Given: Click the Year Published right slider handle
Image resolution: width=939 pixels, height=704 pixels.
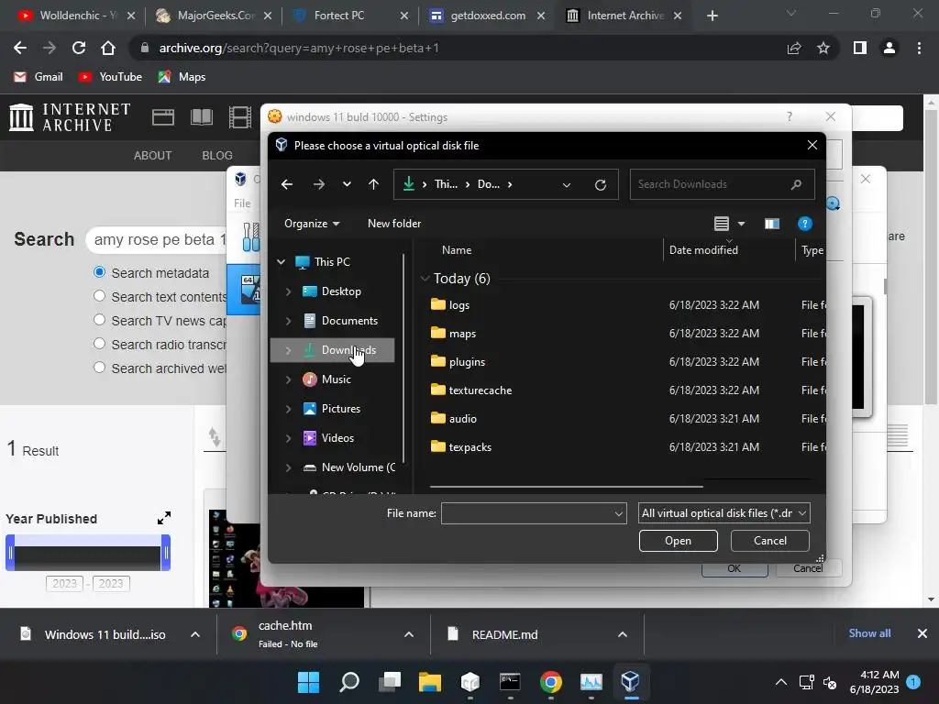Looking at the screenshot, I should (167, 553).
